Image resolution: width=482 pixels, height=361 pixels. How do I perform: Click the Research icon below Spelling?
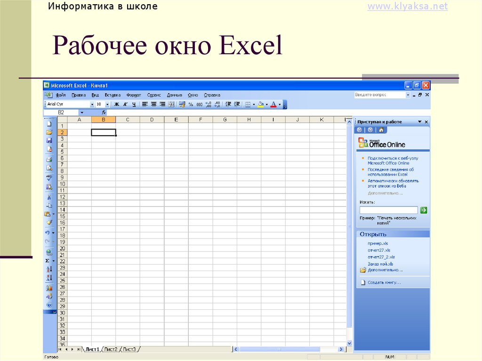(49, 186)
